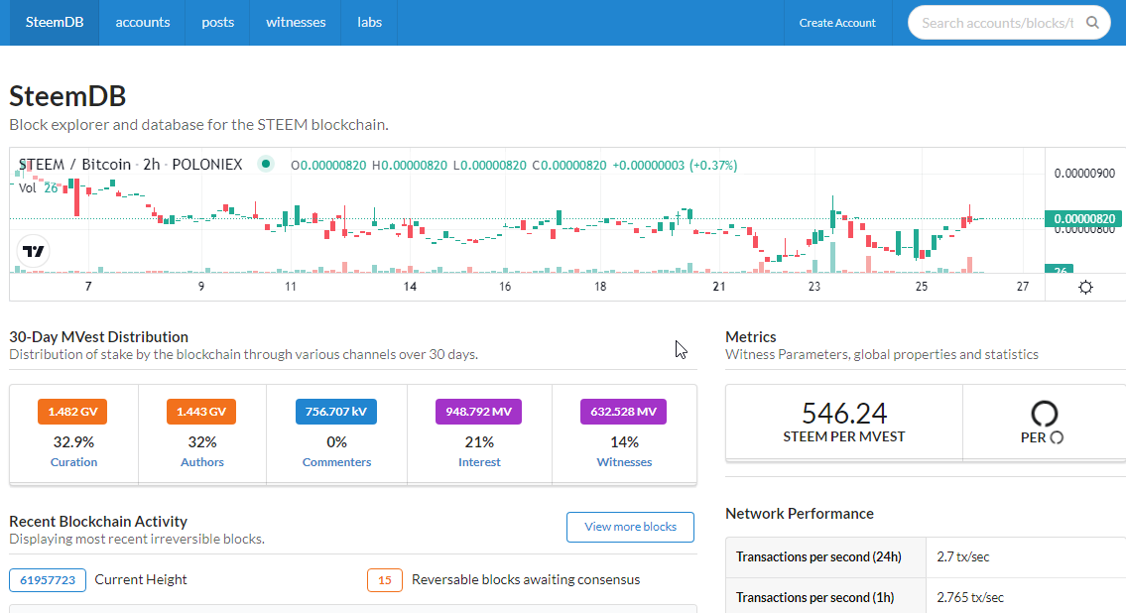Click the green market status dot
The height and width of the screenshot is (613, 1126).
click(x=266, y=164)
